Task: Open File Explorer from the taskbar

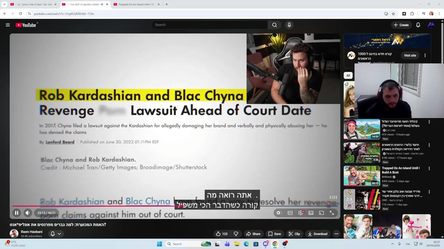Action: (x=237, y=244)
